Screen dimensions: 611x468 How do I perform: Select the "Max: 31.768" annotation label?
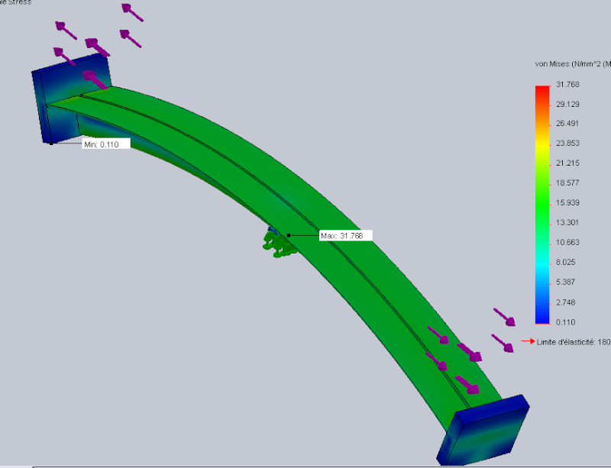[346, 236]
